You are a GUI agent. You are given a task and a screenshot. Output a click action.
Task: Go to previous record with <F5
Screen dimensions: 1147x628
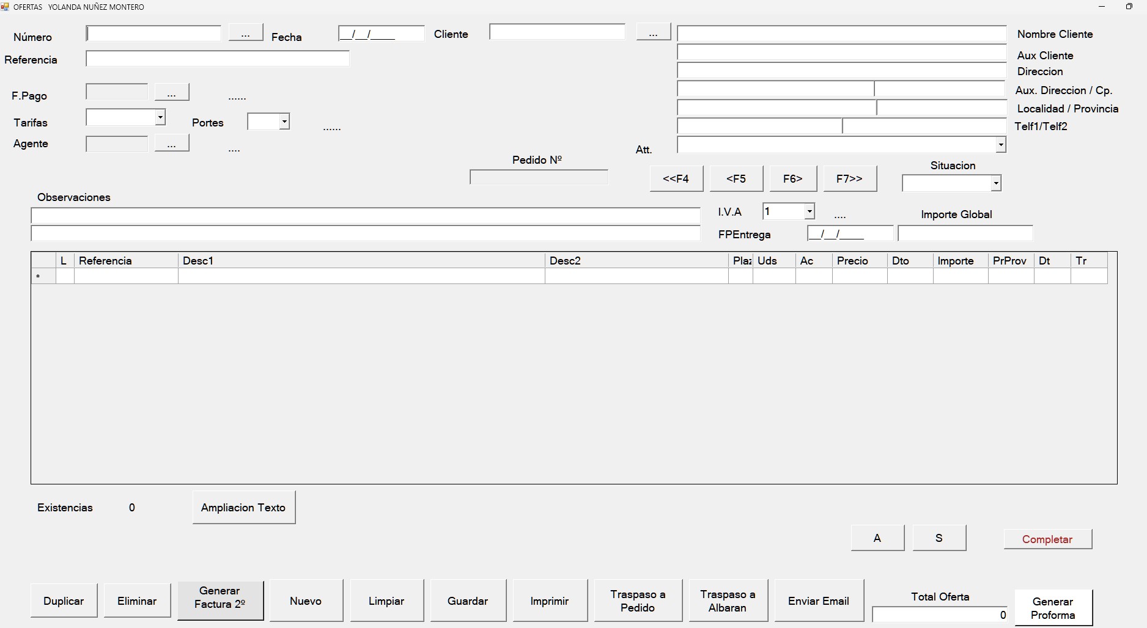[x=736, y=178]
